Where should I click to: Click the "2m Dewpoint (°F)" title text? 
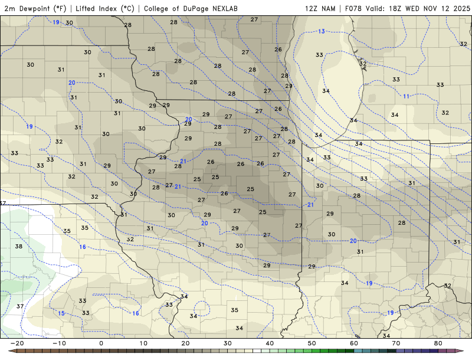pyautogui.click(x=35, y=8)
